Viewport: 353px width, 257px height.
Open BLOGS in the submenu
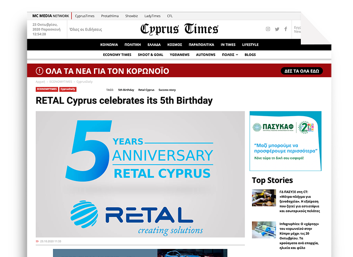[x=250, y=55]
